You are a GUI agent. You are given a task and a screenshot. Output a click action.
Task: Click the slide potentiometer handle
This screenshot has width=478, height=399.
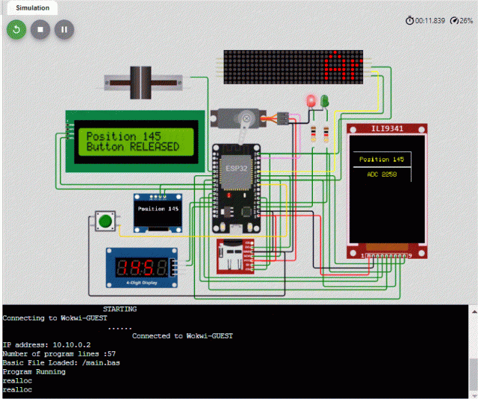(x=137, y=81)
